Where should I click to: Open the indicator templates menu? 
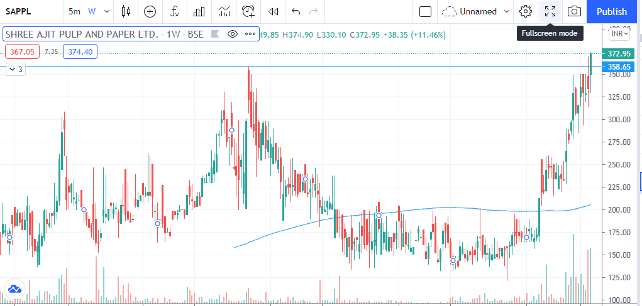tap(224, 11)
